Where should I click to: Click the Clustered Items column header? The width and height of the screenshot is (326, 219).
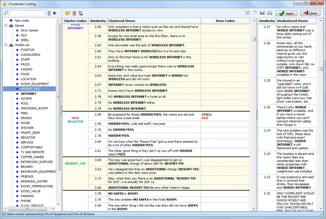tap(122, 21)
